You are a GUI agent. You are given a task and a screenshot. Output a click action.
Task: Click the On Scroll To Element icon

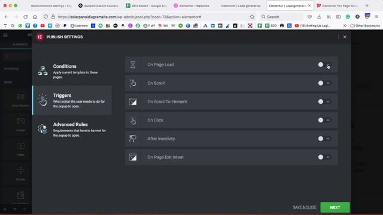tap(133, 102)
